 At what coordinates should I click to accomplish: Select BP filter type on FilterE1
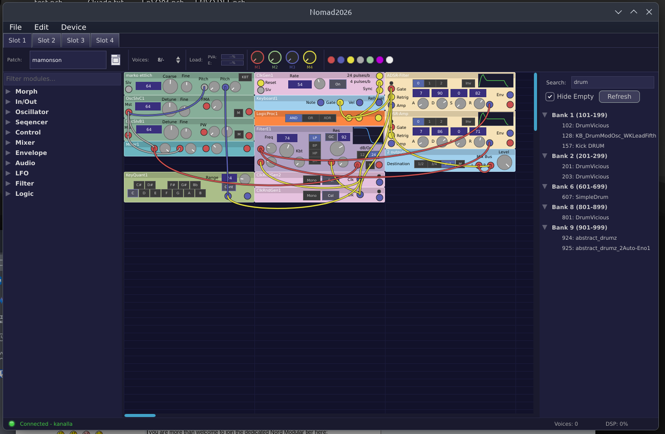(315, 146)
